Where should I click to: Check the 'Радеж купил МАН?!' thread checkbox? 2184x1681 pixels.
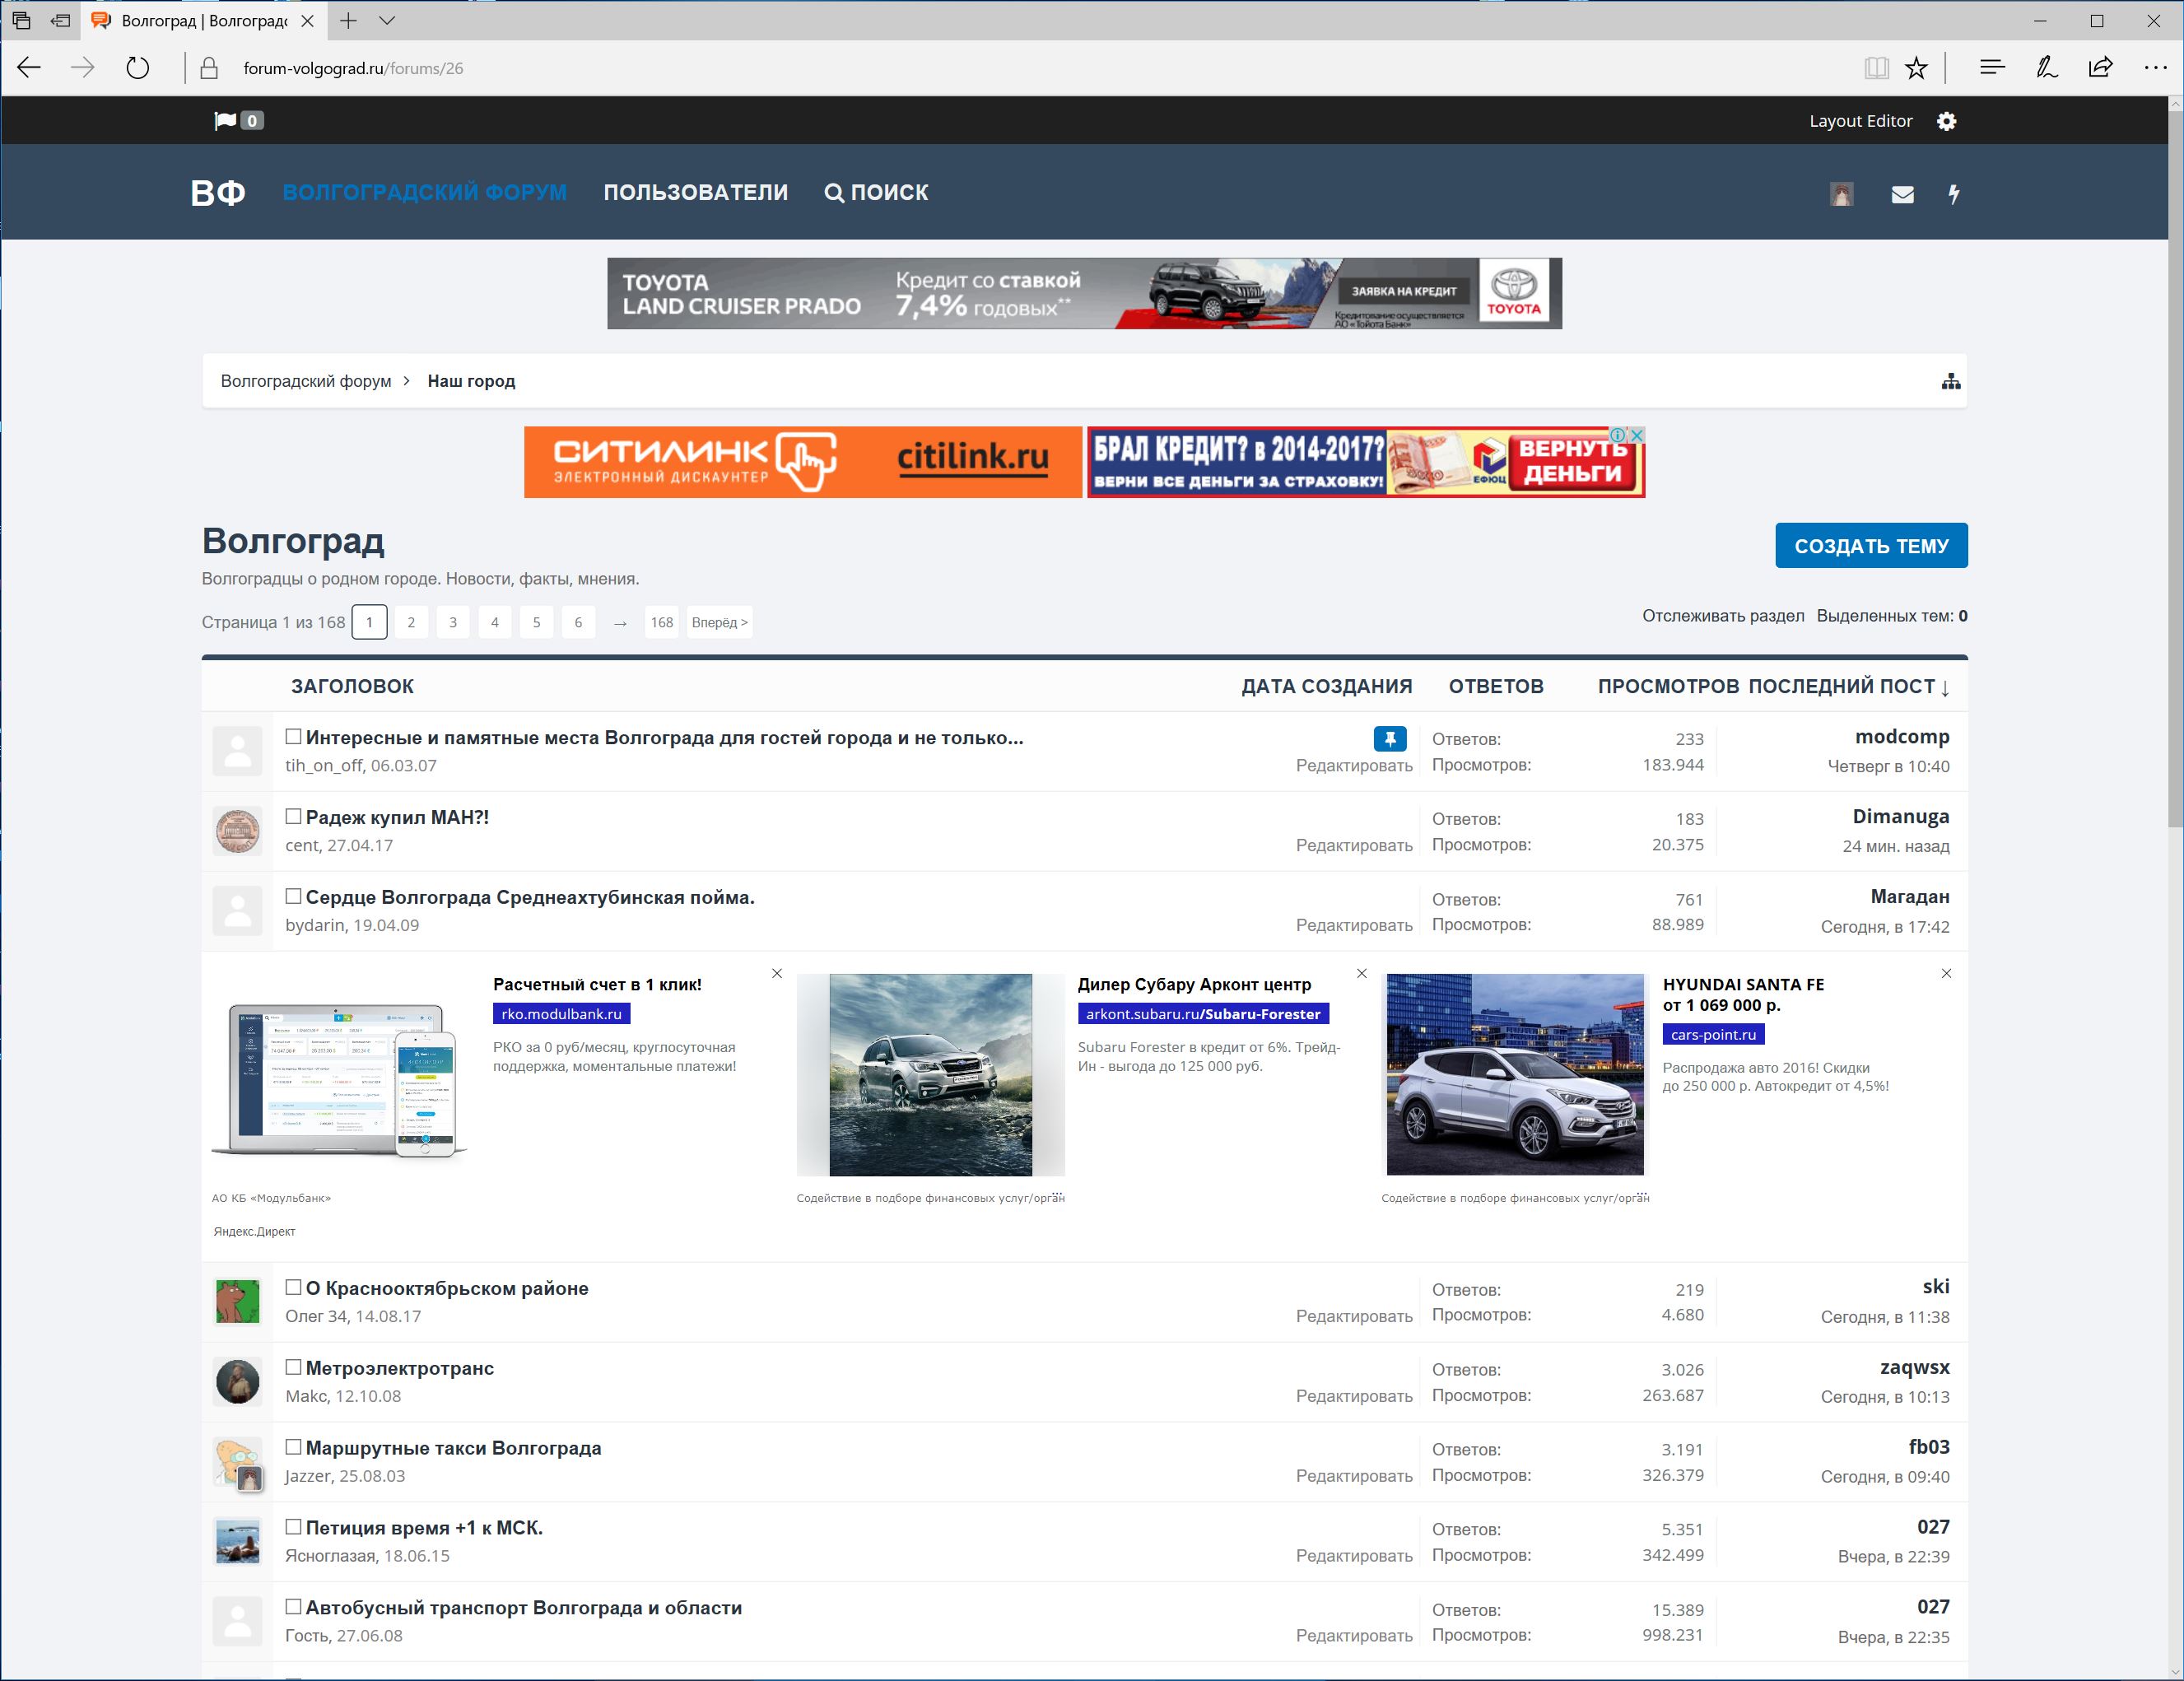tap(293, 816)
